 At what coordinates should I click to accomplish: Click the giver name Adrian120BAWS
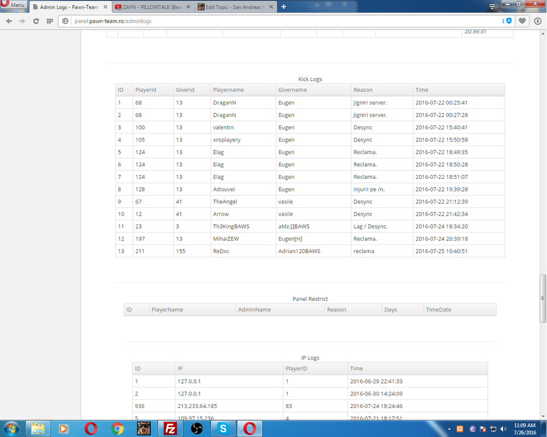(299, 251)
